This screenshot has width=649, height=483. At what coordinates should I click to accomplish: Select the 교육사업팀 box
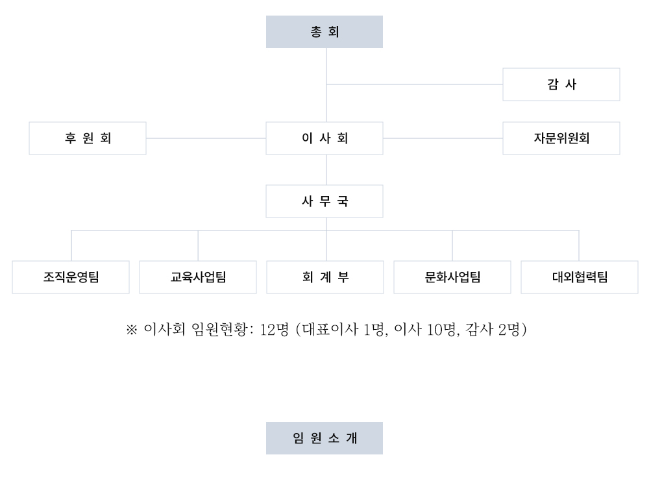(x=198, y=277)
